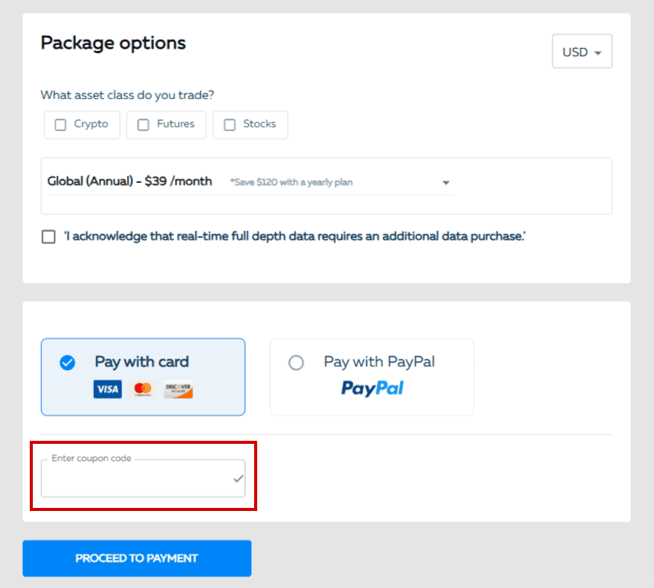
Task: Check the Futures asset class option
Action: click(142, 124)
